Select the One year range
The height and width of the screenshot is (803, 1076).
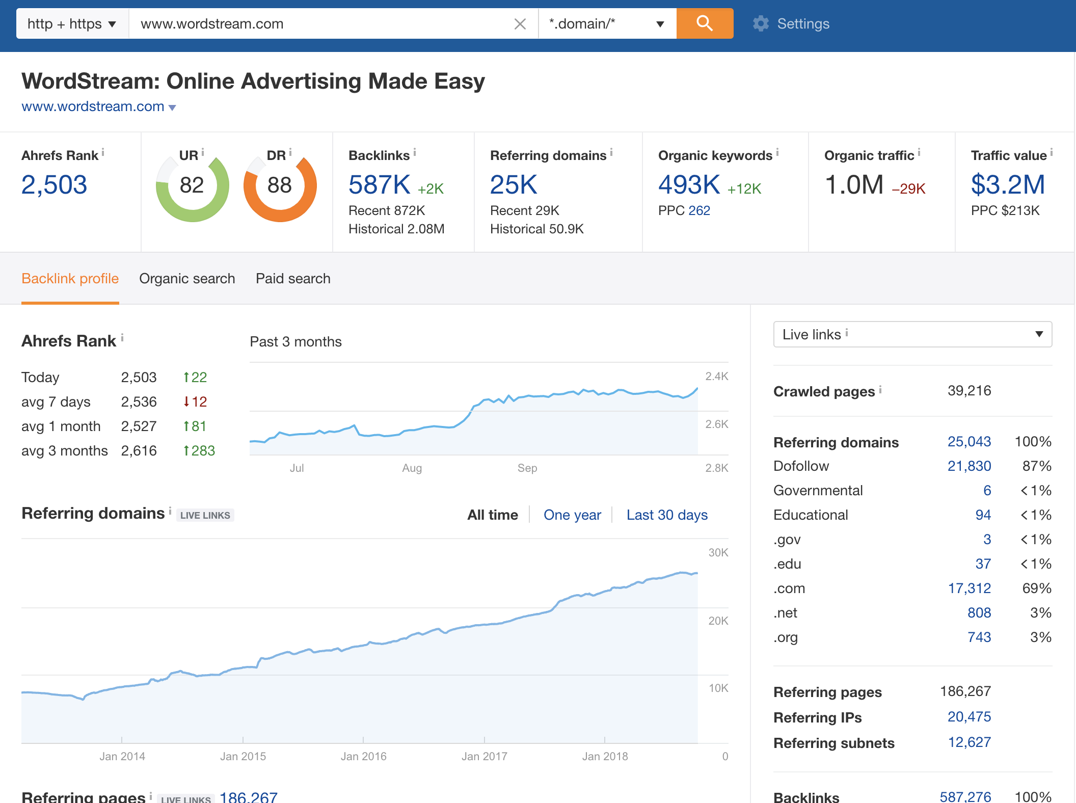point(572,515)
